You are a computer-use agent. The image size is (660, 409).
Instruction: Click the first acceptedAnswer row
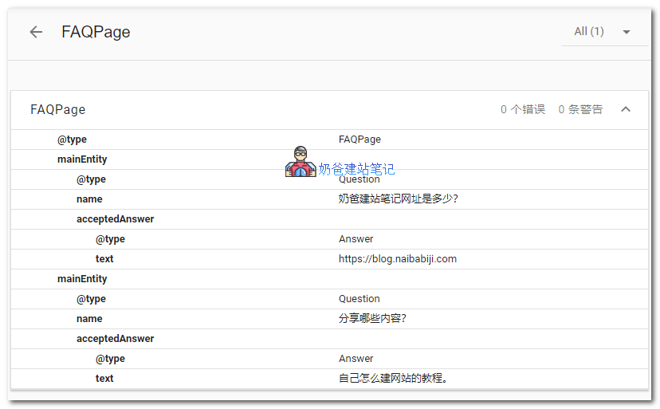[115, 219]
